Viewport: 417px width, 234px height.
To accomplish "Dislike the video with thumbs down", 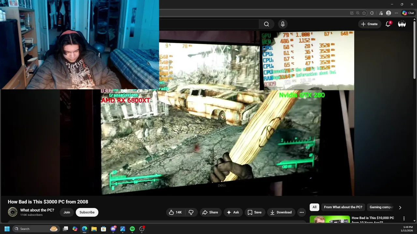I will pyautogui.click(x=191, y=212).
